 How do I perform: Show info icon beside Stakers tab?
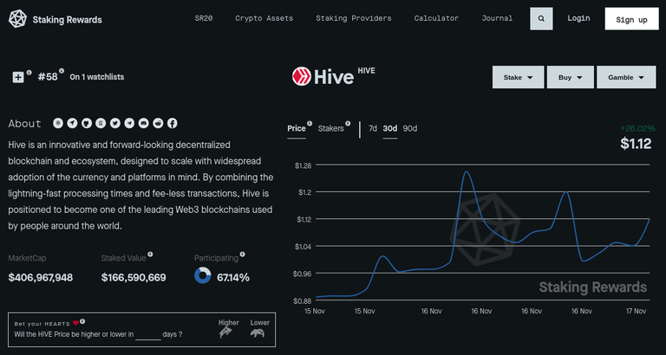(348, 124)
